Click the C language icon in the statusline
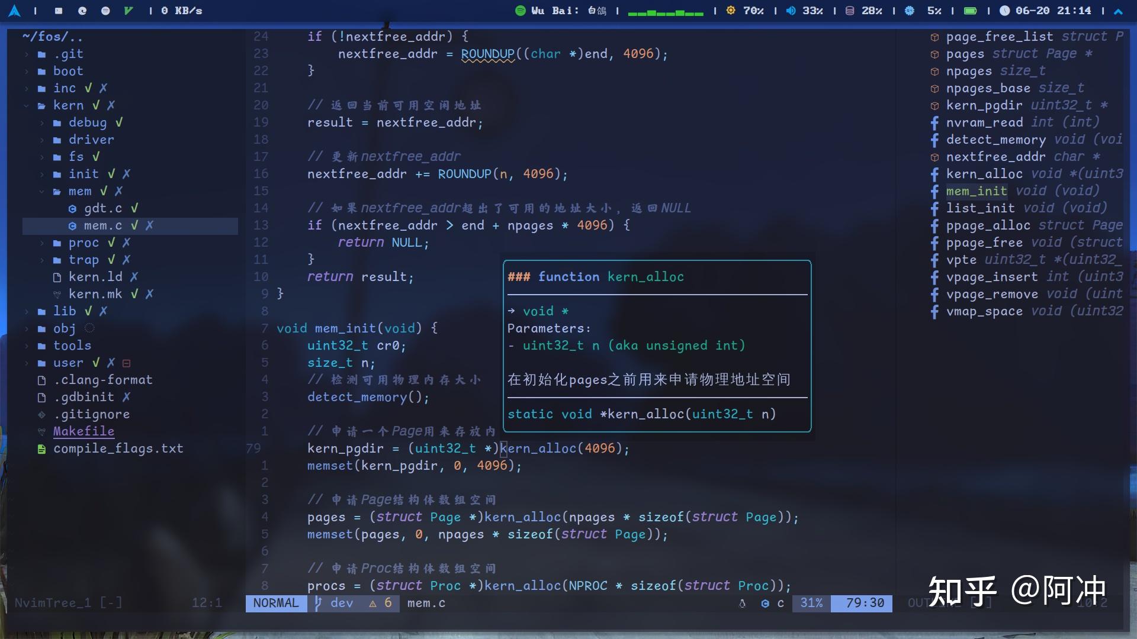 (x=764, y=603)
